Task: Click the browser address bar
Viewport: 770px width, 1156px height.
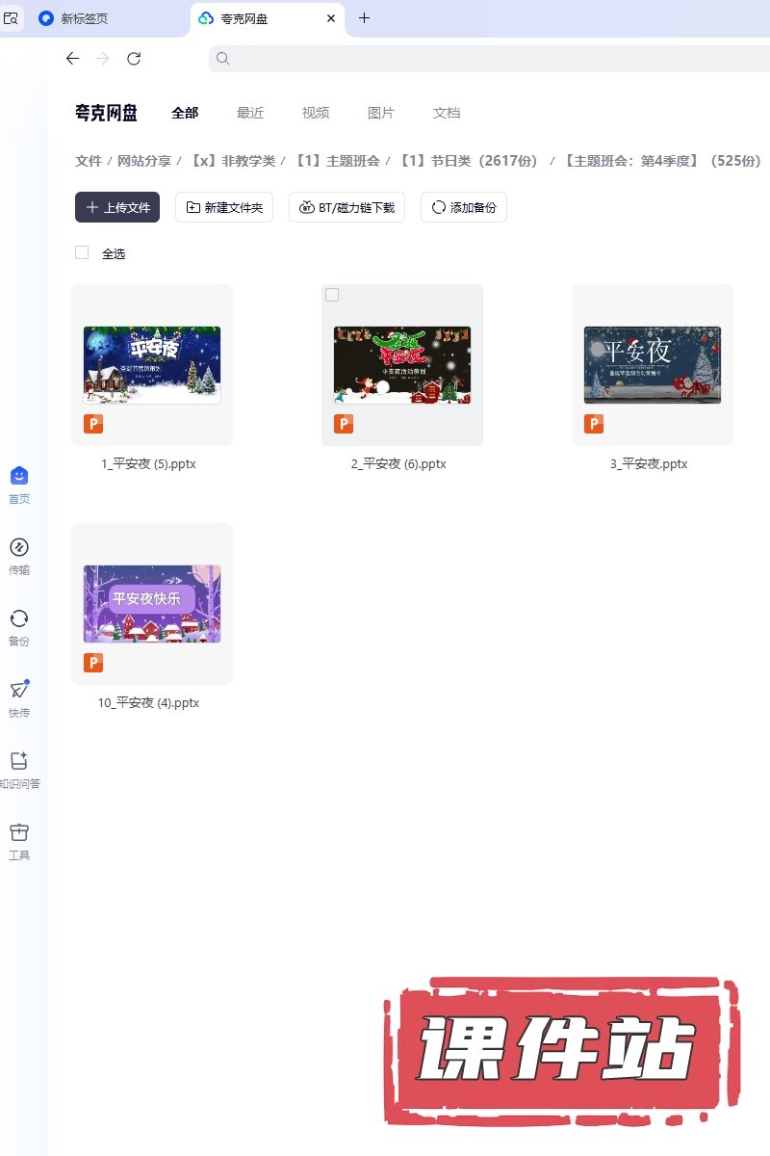Action: point(481,59)
